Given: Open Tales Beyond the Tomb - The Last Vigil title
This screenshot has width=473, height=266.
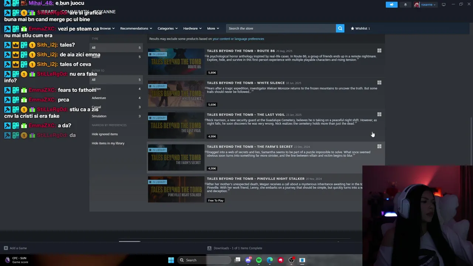Looking at the screenshot, I should click(x=246, y=115).
